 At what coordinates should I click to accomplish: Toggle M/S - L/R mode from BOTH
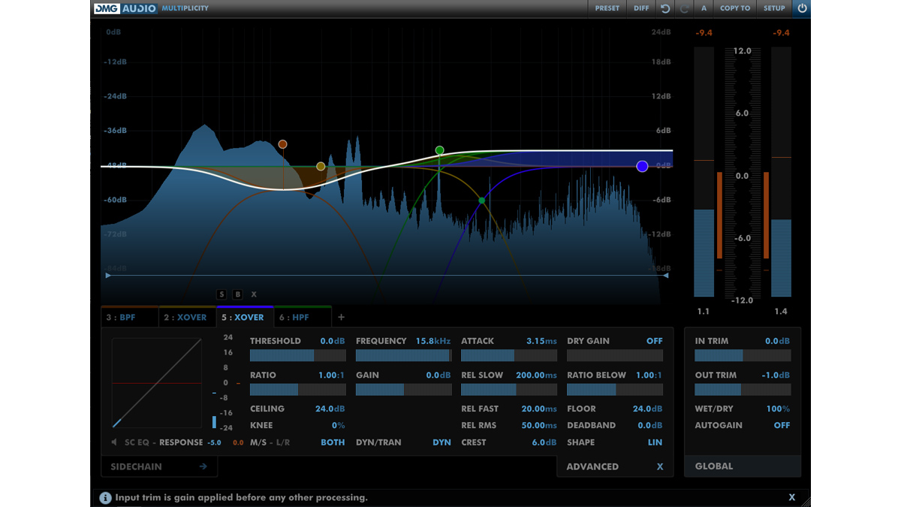[x=333, y=442]
